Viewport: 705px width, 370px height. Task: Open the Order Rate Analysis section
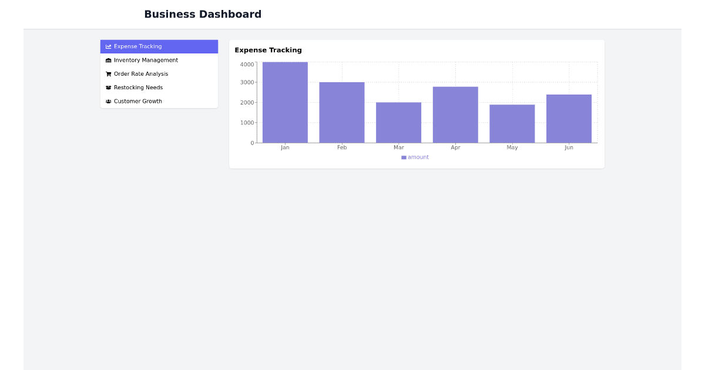(141, 73)
